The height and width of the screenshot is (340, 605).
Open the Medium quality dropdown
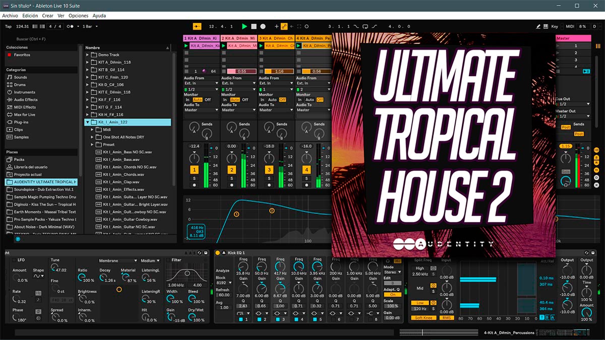click(150, 261)
